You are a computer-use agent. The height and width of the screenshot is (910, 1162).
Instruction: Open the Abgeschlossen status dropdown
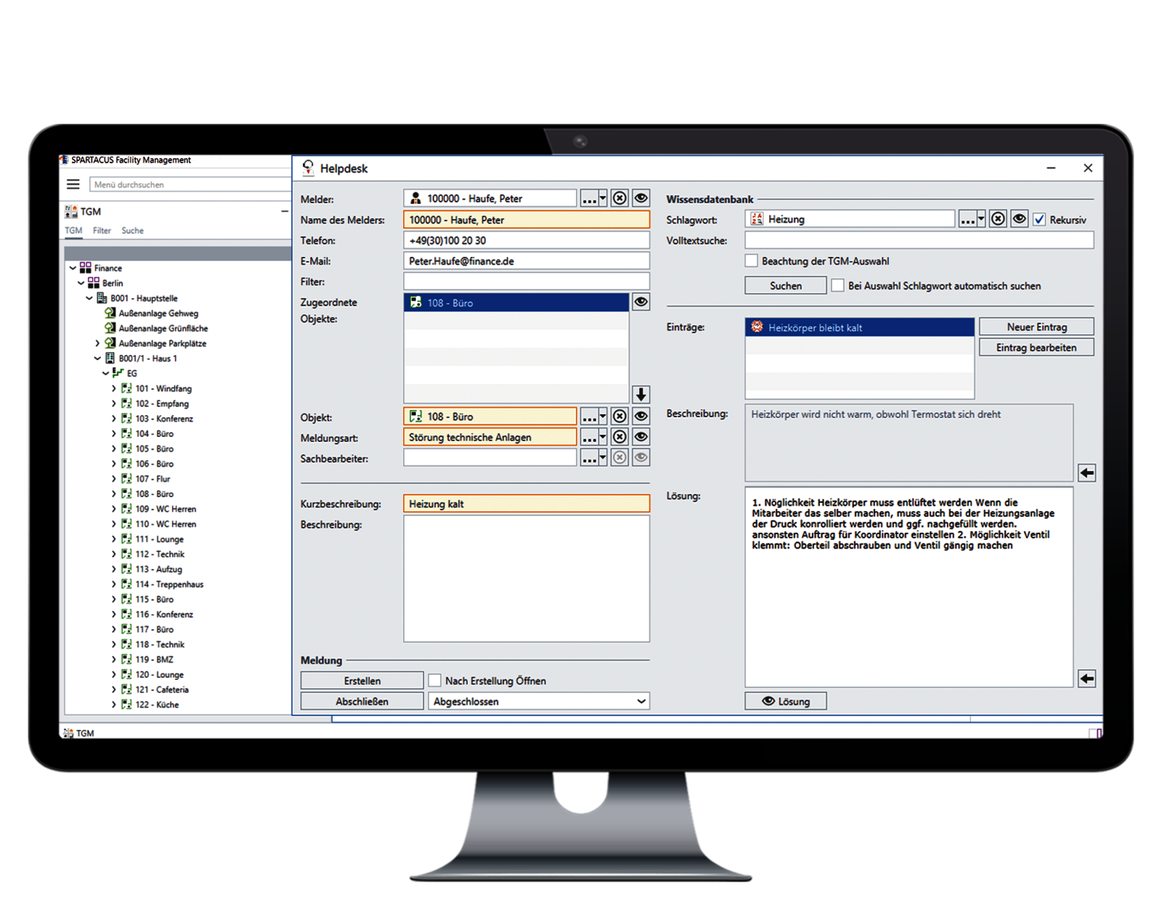tap(640, 701)
